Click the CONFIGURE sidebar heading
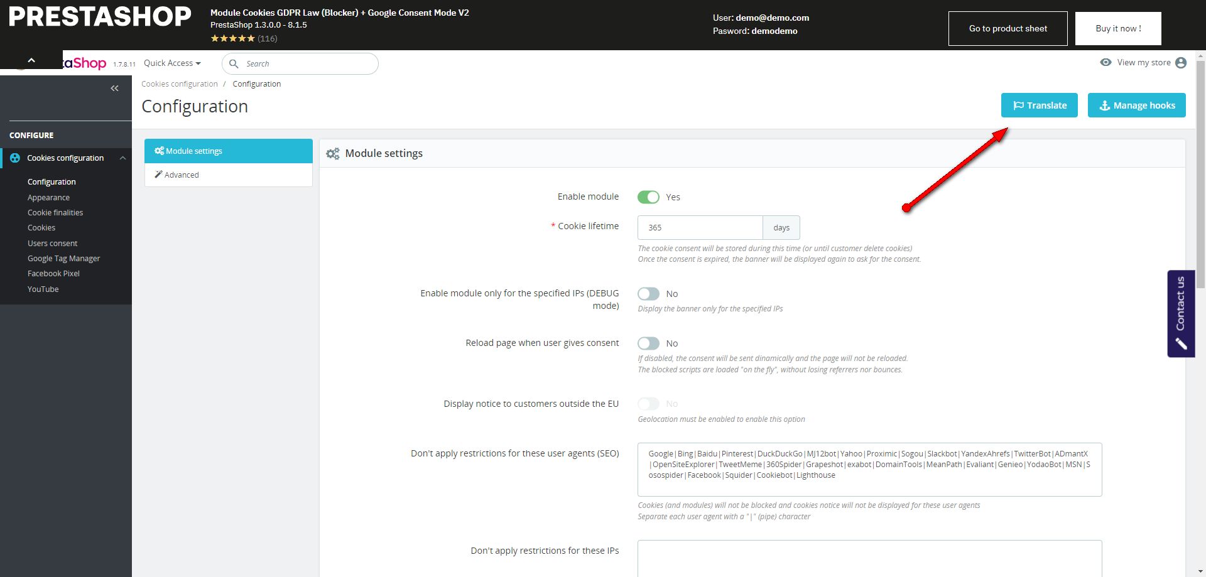This screenshot has height=577, width=1206. pos(31,136)
